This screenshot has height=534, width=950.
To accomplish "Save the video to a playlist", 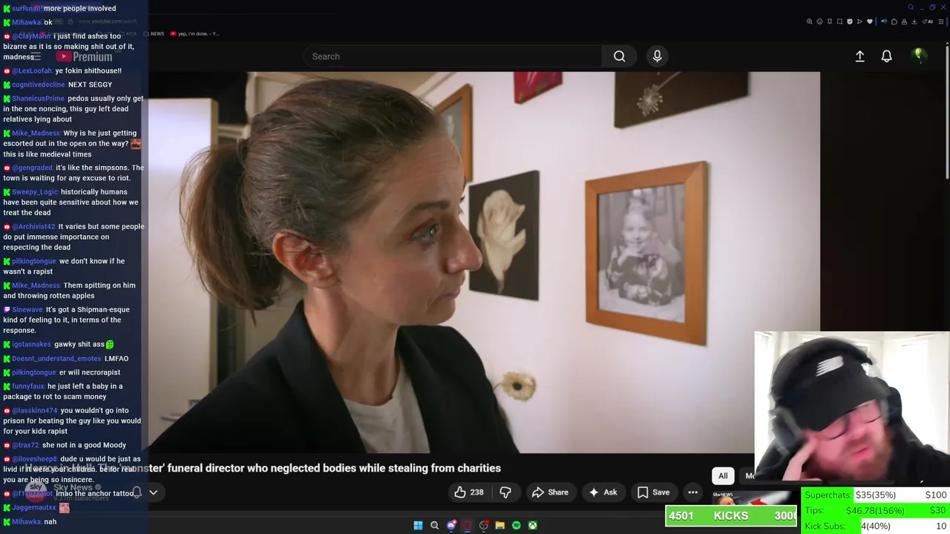I will [653, 492].
